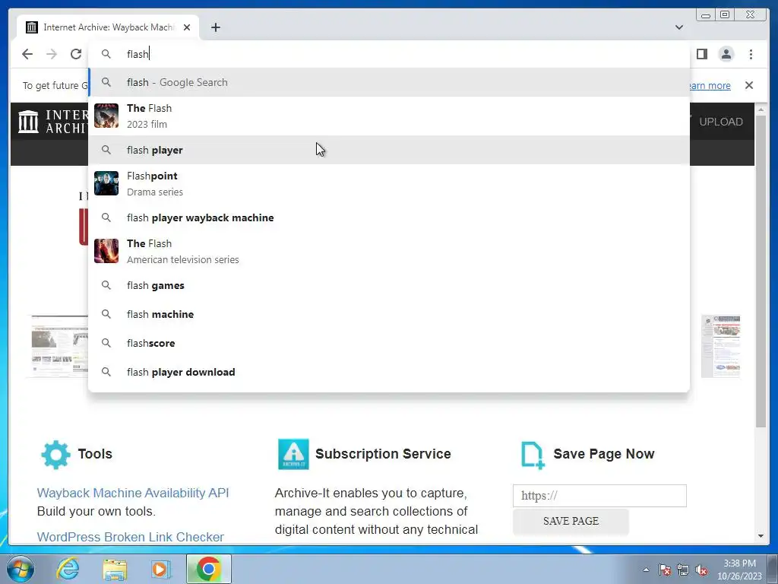The height and width of the screenshot is (584, 778).
Task: Open a new tab with plus button
Action: [x=215, y=27]
